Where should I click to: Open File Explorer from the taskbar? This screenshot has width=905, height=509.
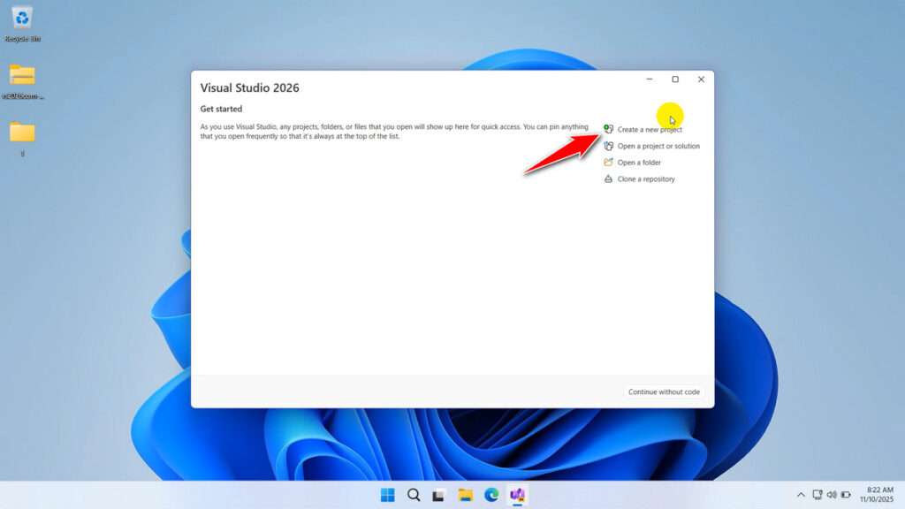click(x=466, y=496)
